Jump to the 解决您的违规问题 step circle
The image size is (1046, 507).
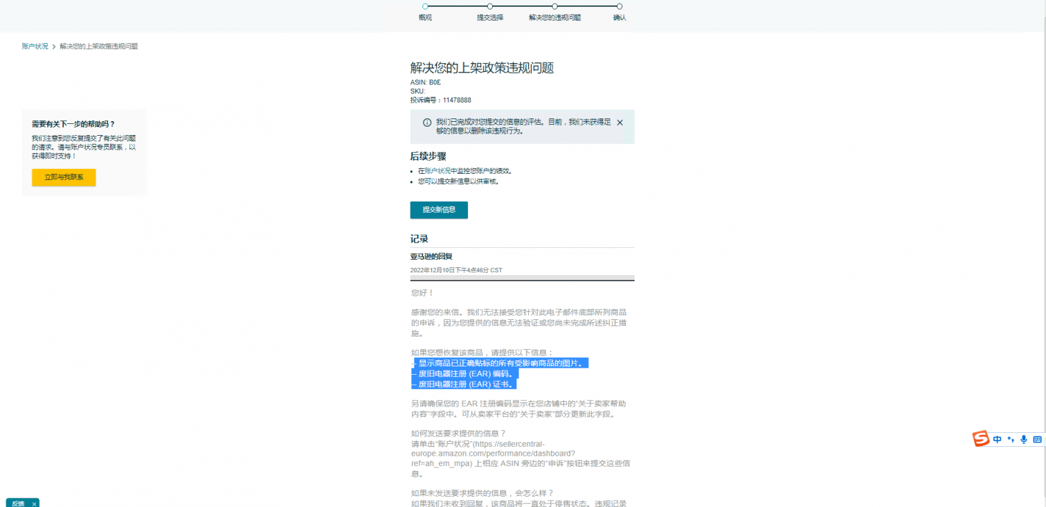pos(554,6)
